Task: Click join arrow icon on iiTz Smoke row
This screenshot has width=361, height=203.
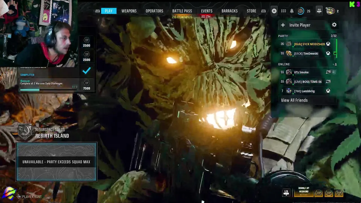Action: click(x=334, y=72)
